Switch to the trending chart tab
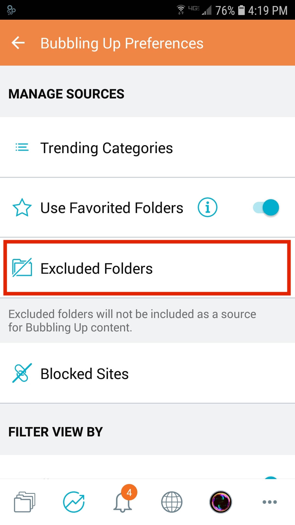 74,502
